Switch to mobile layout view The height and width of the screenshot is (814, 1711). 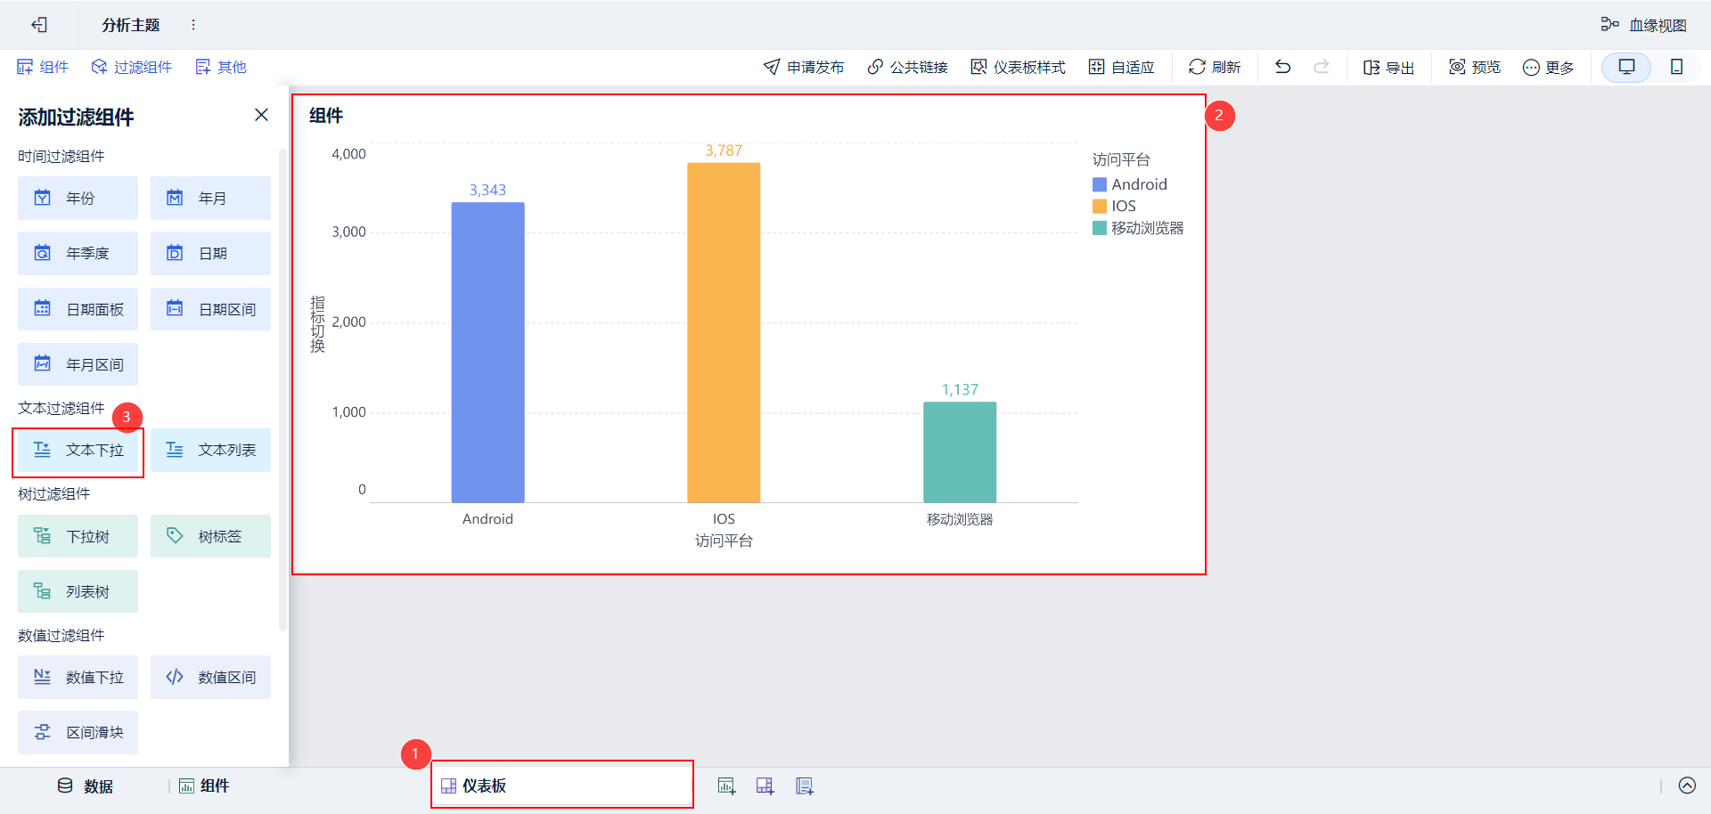(x=1676, y=67)
